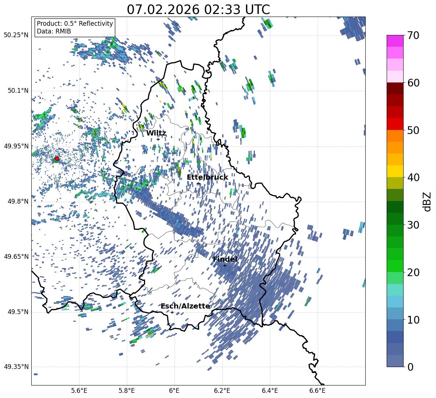Click the Findel station cross marker
Viewport: 436px width, 398px height.
point(225,265)
